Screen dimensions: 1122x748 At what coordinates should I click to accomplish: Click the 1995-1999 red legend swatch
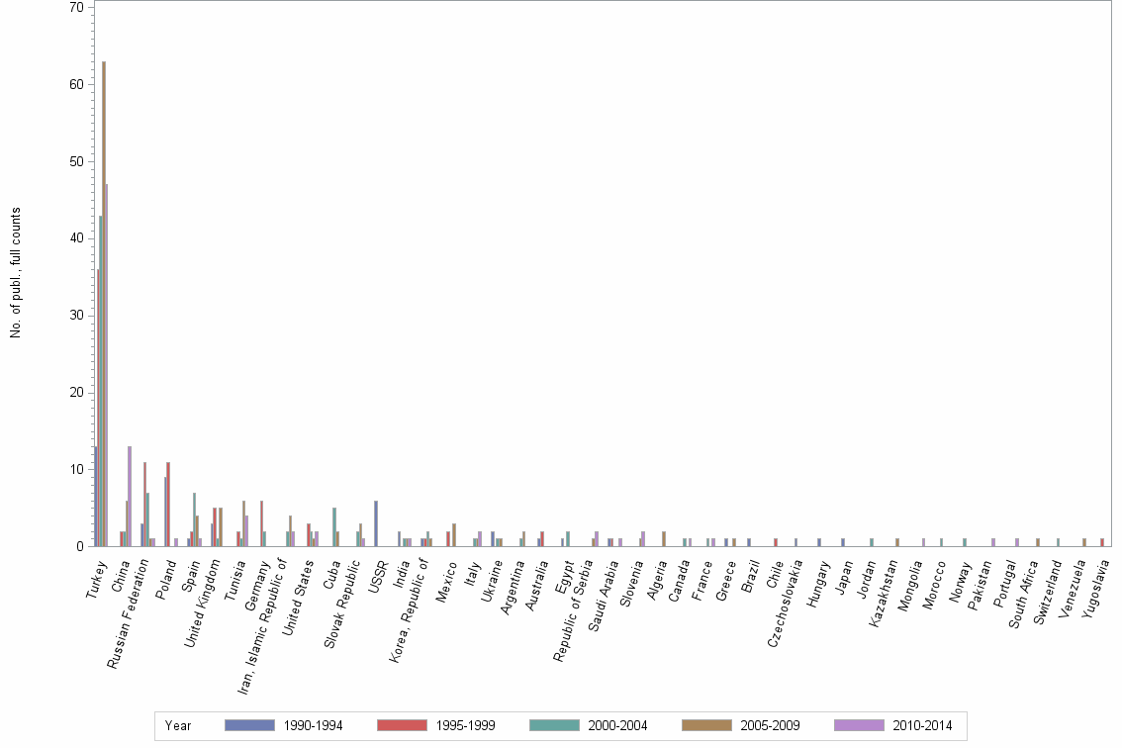tap(402, 725)
